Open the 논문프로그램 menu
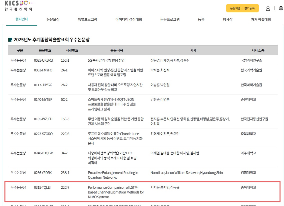 [170, 19]
